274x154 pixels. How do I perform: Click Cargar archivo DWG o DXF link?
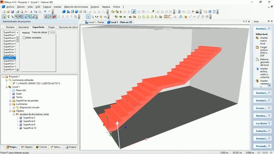[x=264, y=51]
